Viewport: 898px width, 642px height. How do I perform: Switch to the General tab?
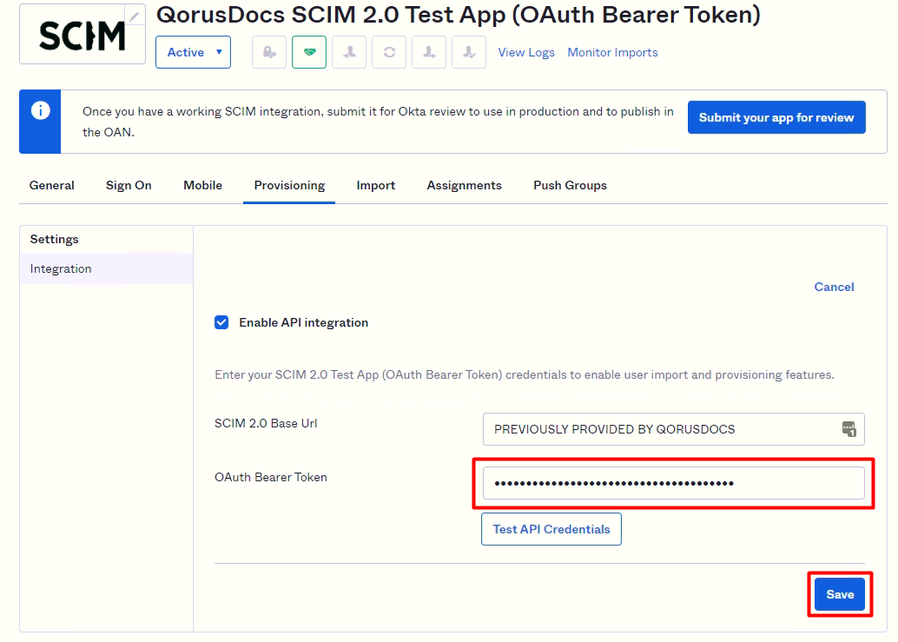click(x=52, y=186)
